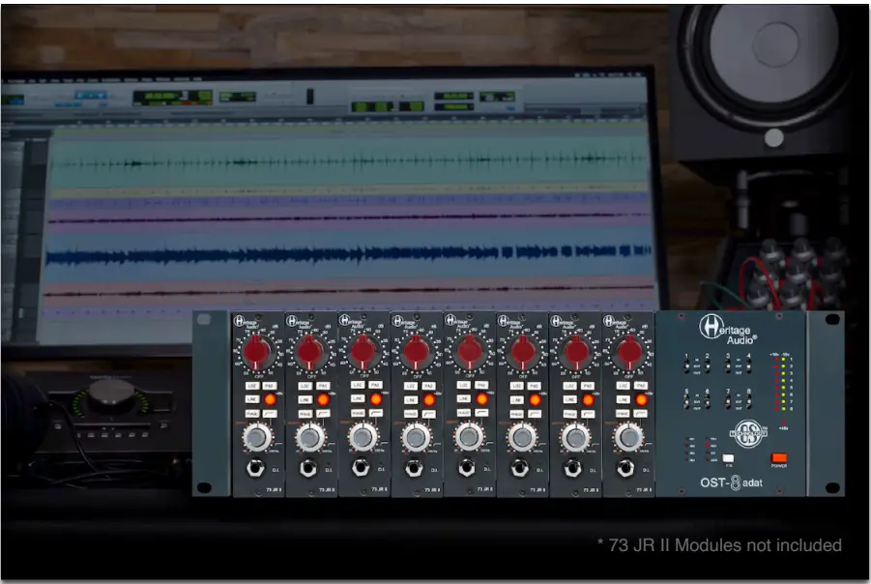Image resolution: width=871 pixels, height=584 pixels.
Task: Click the large Heritage Audio logo on OST-8 panel
Action: tap(728, 330)
